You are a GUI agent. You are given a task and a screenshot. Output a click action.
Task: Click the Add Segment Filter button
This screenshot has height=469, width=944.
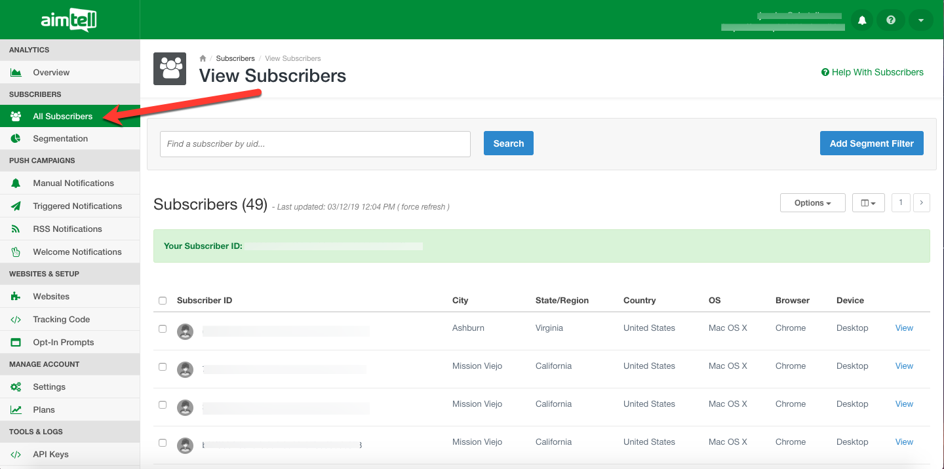(871, 143)
